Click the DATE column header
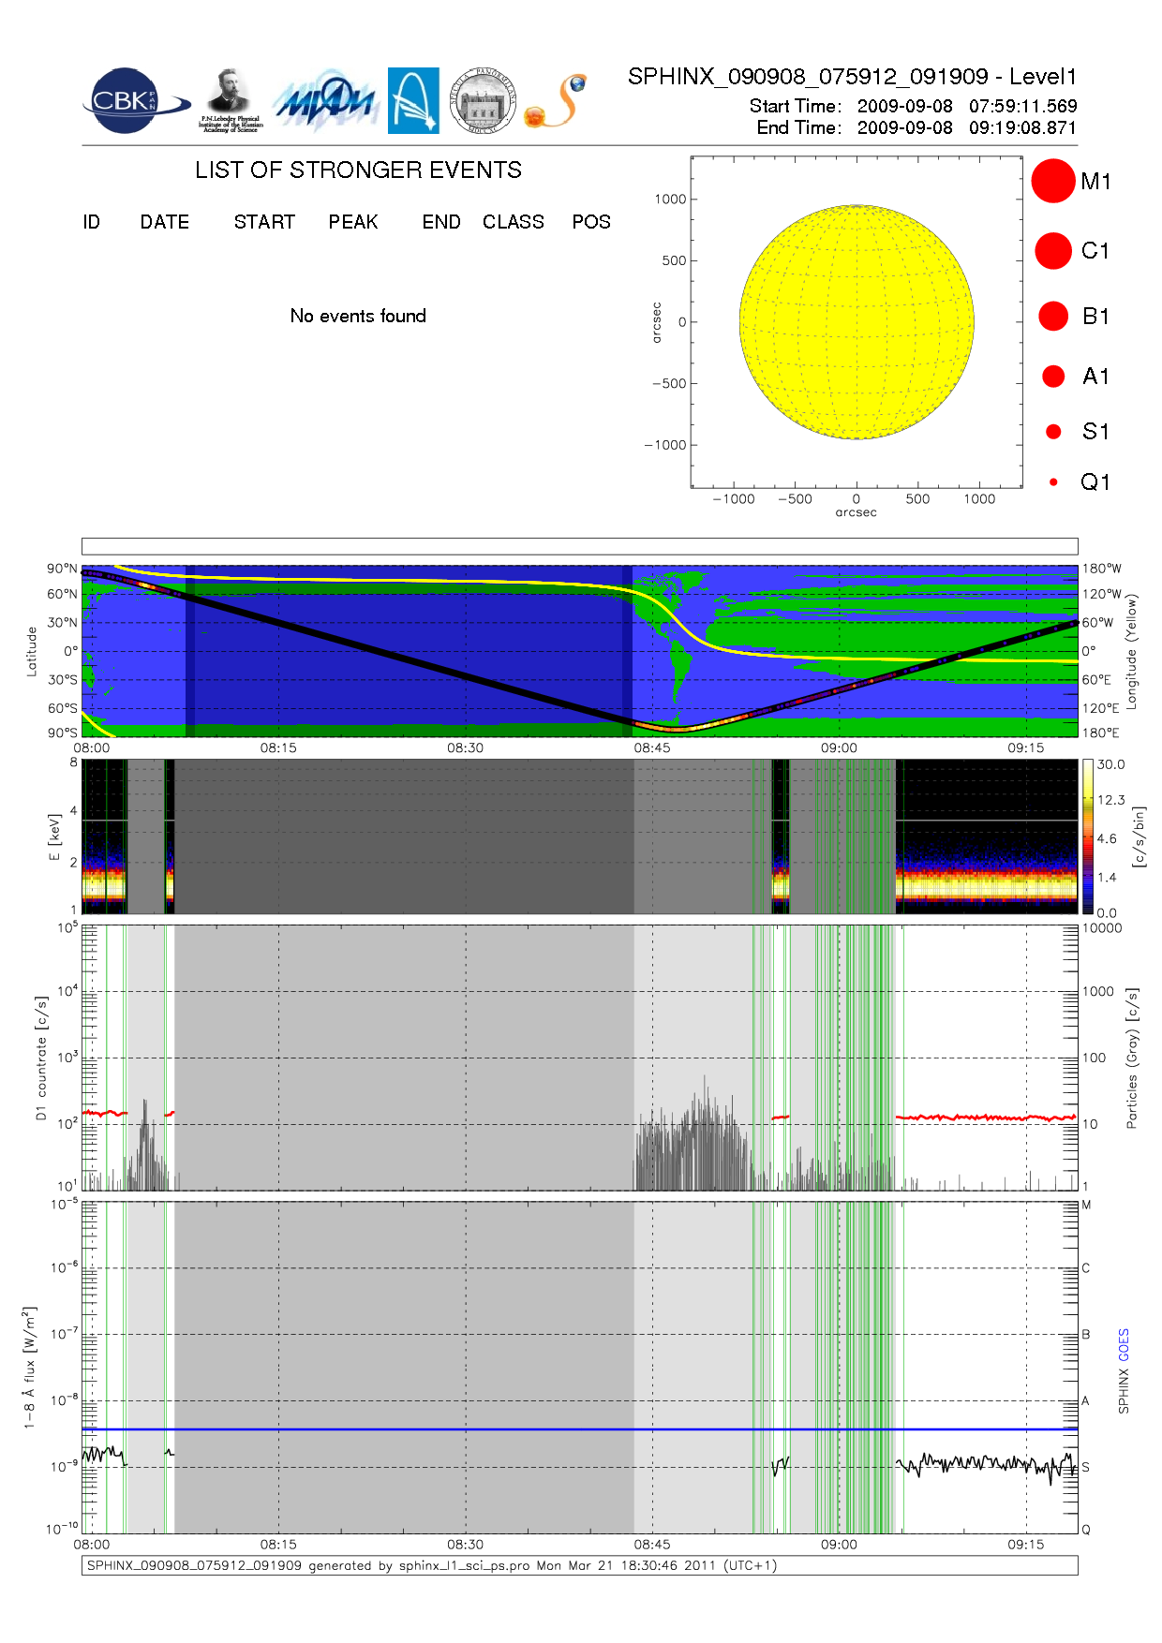The height and width of the screenshot is (1643, 1162). pyautogui.click(x=165, y=222)
